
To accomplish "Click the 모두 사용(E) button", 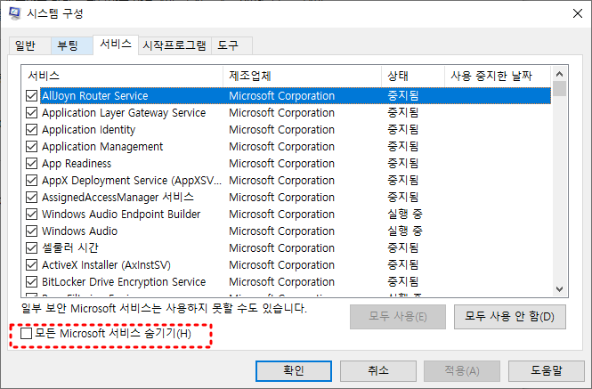I will [x=398, y=317].
